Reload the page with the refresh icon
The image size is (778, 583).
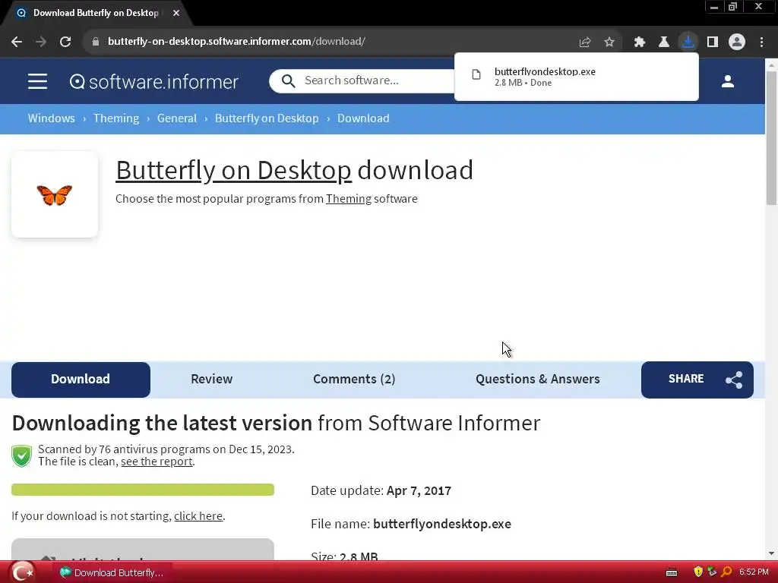point(65,42)
